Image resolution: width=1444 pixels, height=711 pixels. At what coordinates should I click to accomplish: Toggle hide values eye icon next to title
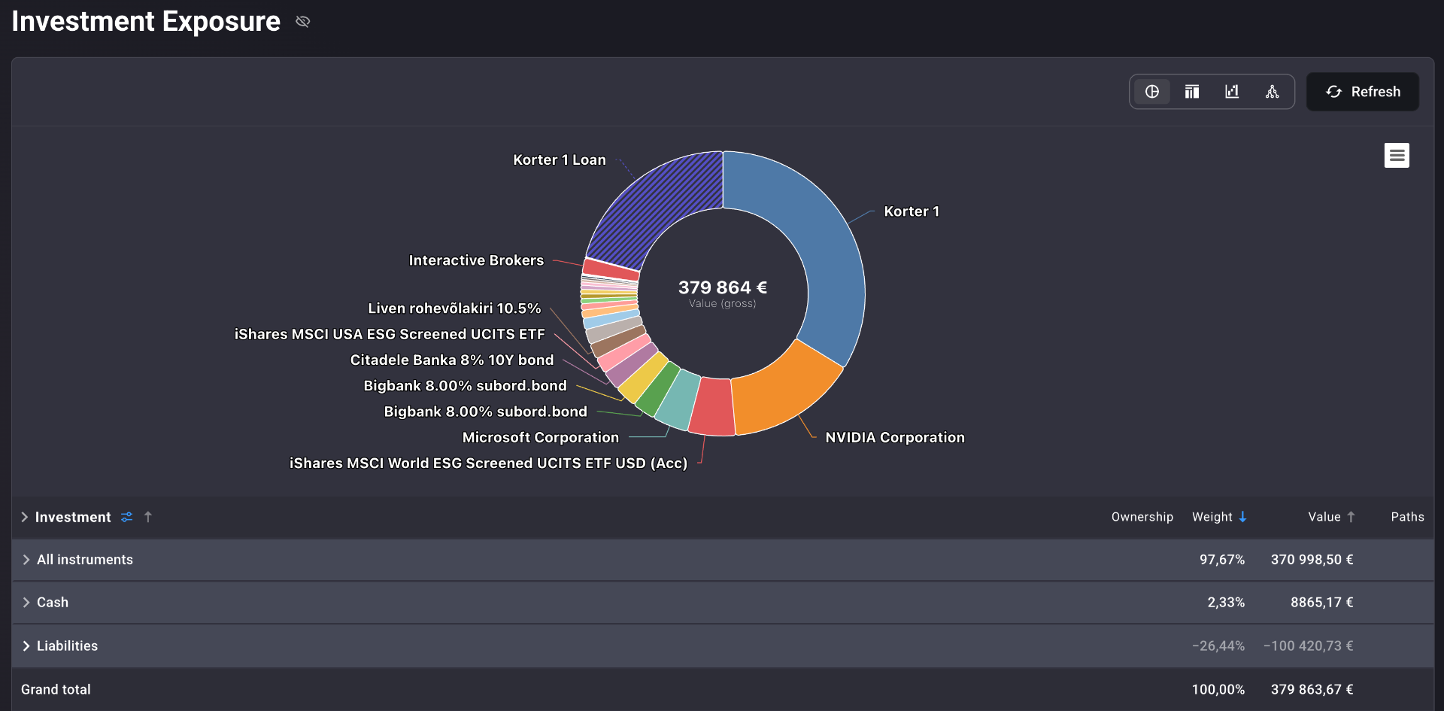(x=303, y=22)
